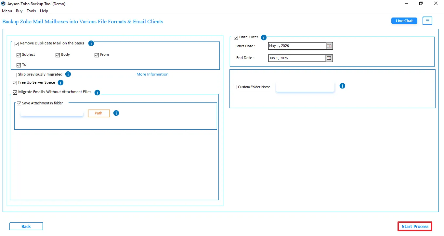Uncheck Remove Duplicate Mail on the basis
The width and height of the screenshot is (444, 236).
pyautogui.click(x=17, y=44)
